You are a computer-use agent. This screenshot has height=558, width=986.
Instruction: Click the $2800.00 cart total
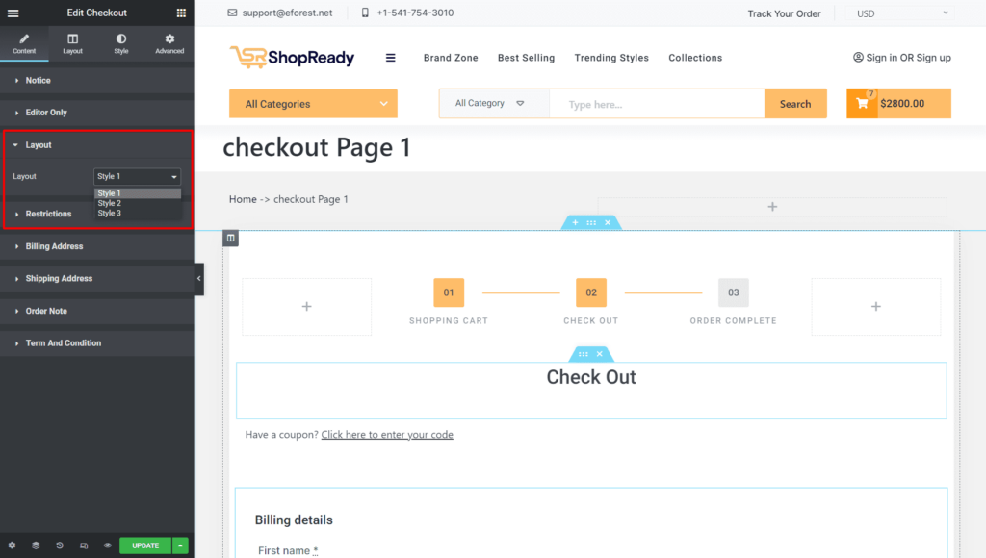901,104
